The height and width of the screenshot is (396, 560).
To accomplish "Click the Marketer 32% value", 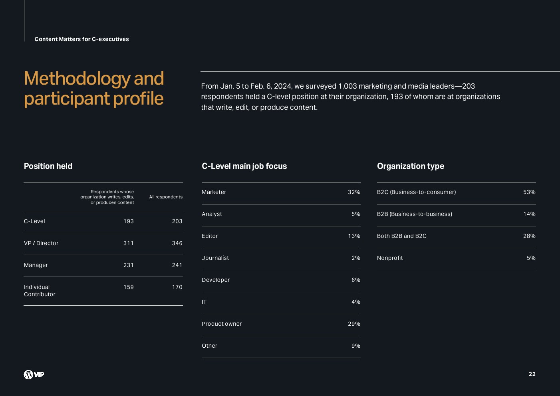I will tap(354, 192).
